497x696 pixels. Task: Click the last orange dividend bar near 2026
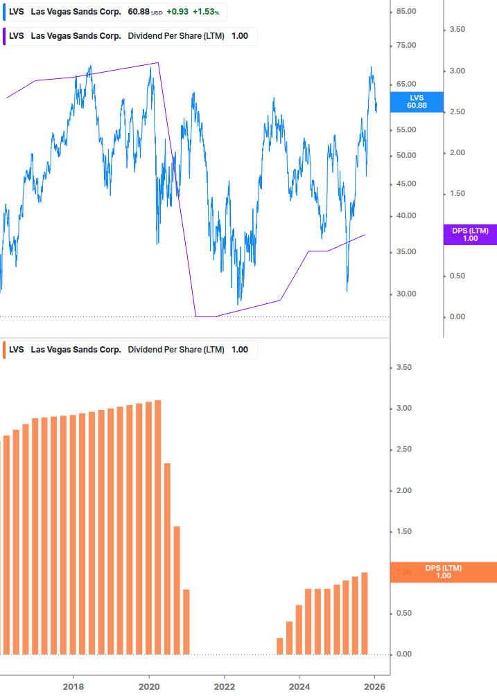point(365,614)
